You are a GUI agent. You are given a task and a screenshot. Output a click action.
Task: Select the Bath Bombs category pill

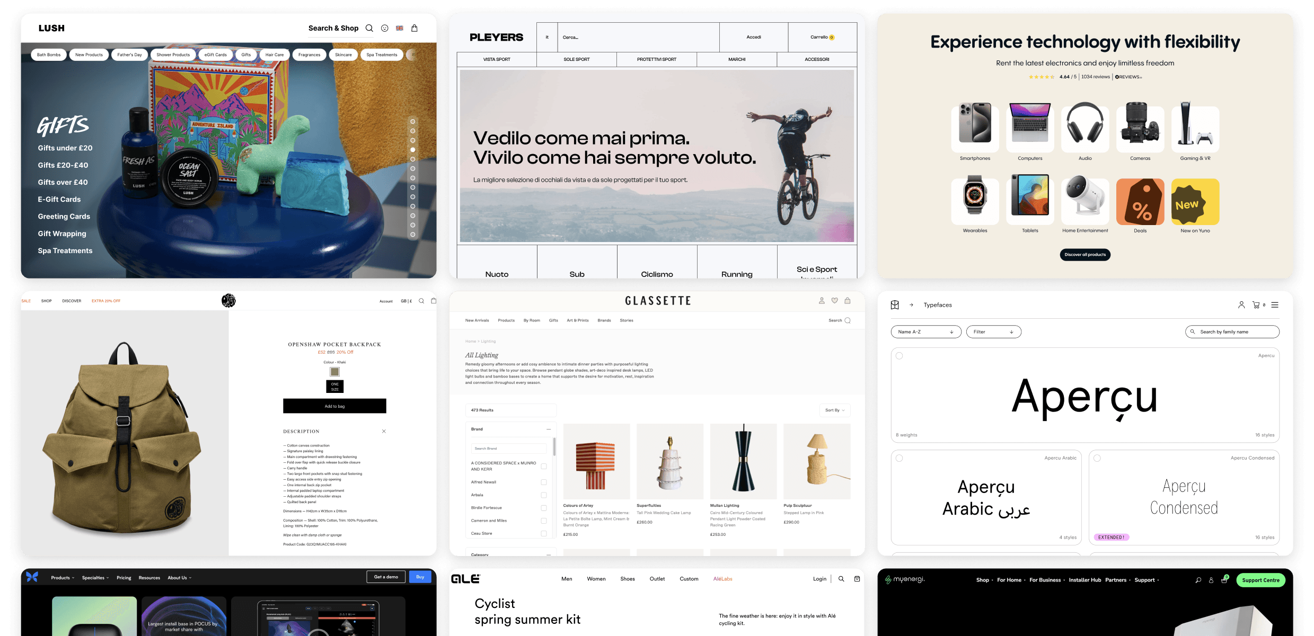49,55
